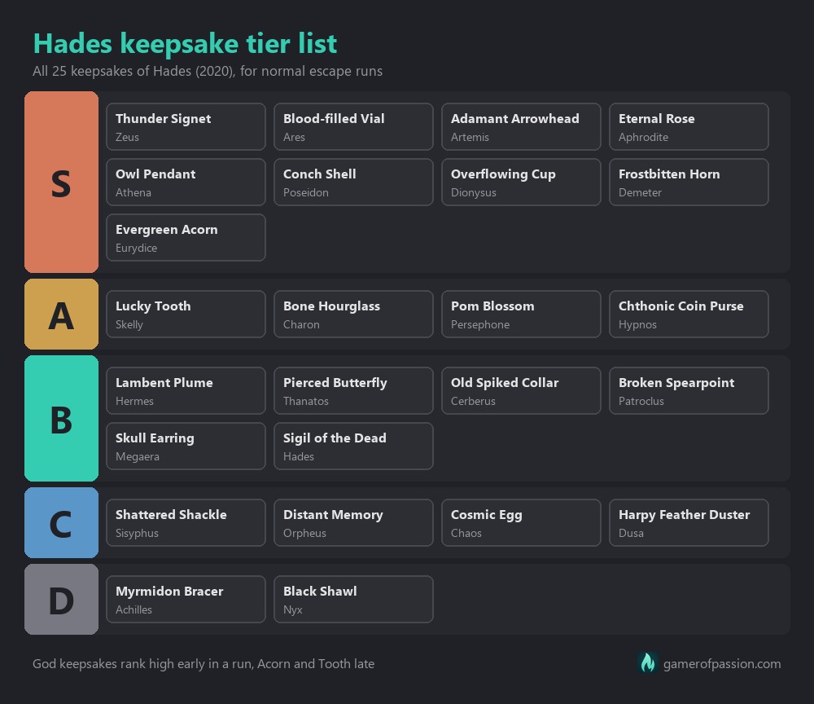Click the Lucky Tooth card
The height and width of the screenshot is (704, 814).
[186, 315]
